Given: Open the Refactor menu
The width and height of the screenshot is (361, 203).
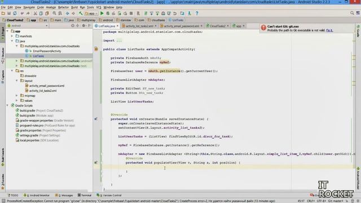Looking at the screenshot, I should point(63,7).
